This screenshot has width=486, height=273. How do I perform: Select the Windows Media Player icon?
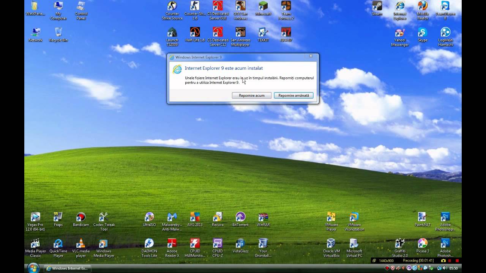click(104, 248)
